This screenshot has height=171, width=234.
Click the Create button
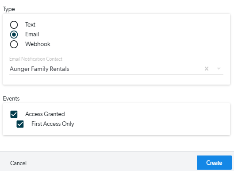pos(214,163)
